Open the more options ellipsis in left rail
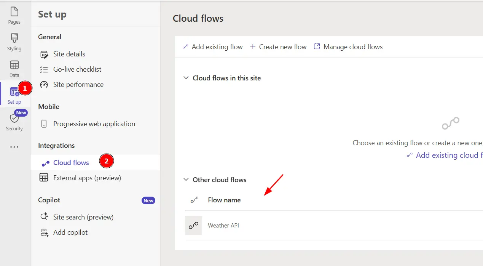The height and width of the screenshot is (266, 483). tap(14, 147)
